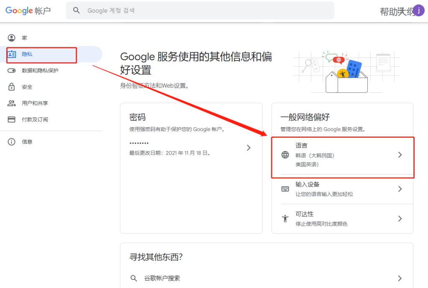This screenshot has width=428, height=288.
Task: Expand 输入设备 with its chevron arrow
Action: pos(400,189)
